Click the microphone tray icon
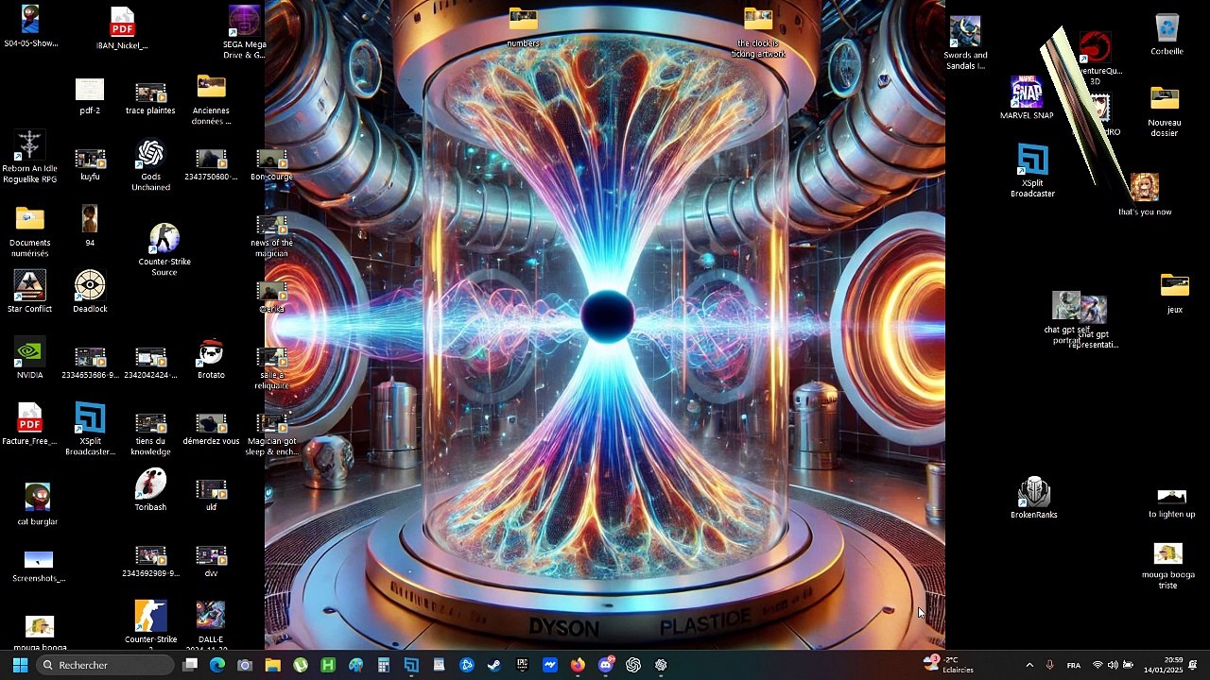 coord(1049,665)
